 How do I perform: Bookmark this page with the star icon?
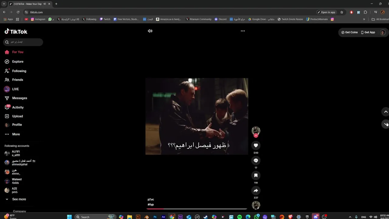coord(342,12)
